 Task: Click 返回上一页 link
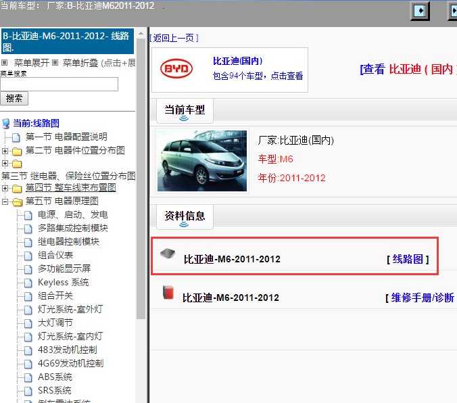[x=174, y=38]
